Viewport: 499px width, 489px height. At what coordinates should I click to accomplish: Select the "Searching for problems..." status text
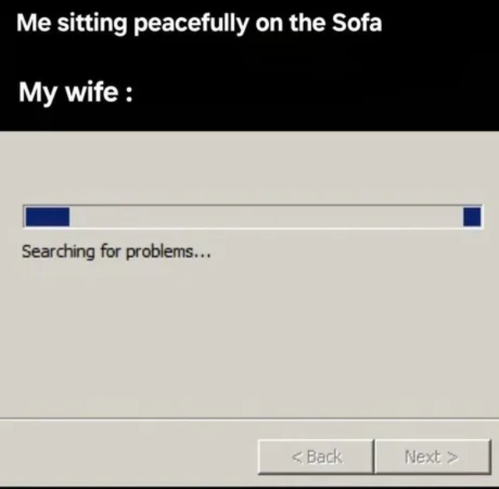[116, 252]
